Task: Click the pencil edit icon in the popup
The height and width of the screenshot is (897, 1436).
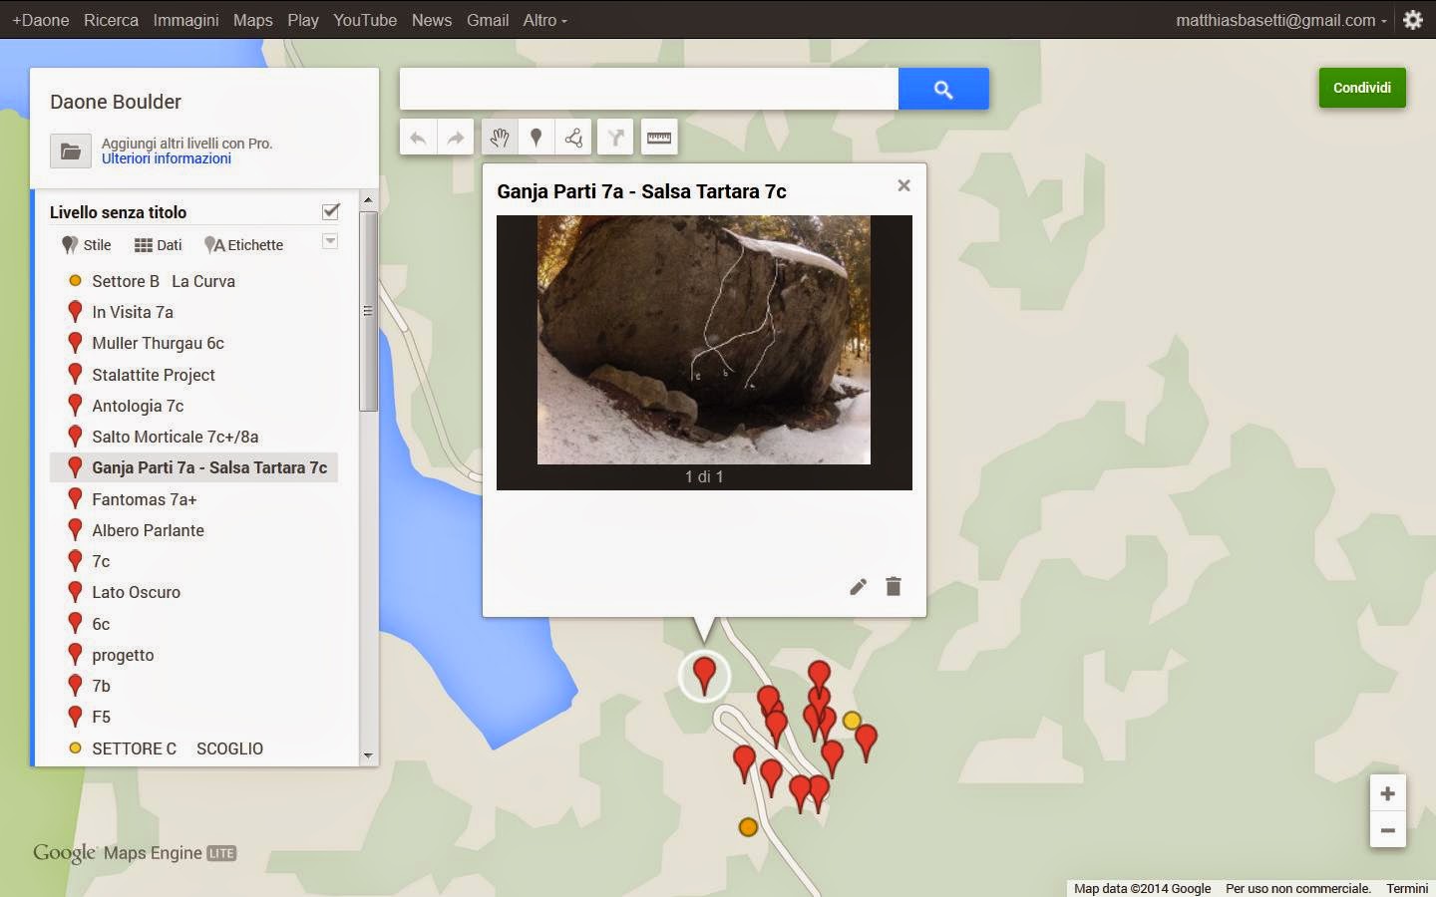Action: [858, 586]
